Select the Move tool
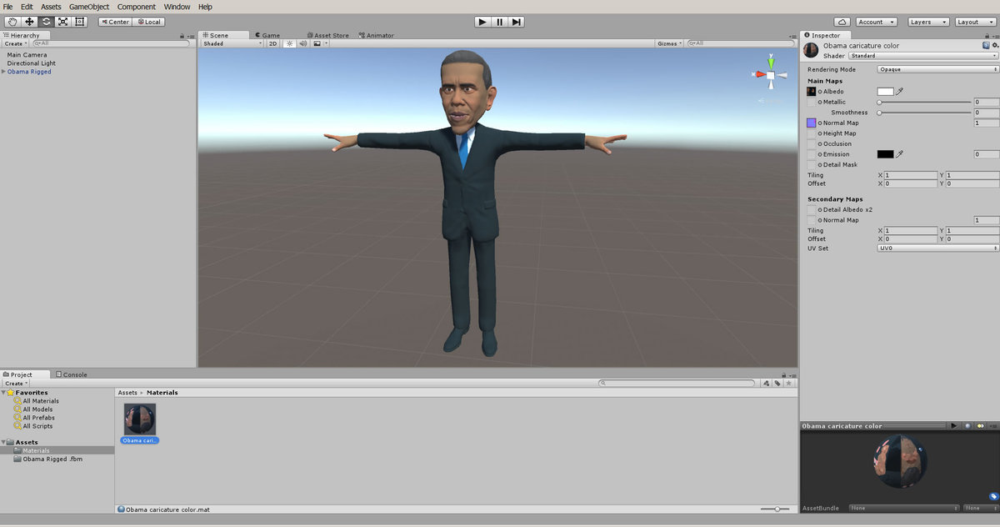This screenshot has height=527, width=1000. 29,22
